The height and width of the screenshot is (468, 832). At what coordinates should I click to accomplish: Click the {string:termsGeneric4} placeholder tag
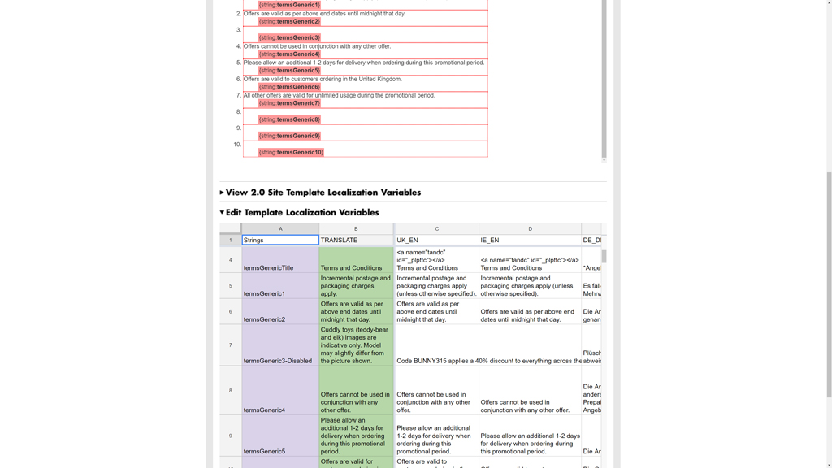click(289, 54)
